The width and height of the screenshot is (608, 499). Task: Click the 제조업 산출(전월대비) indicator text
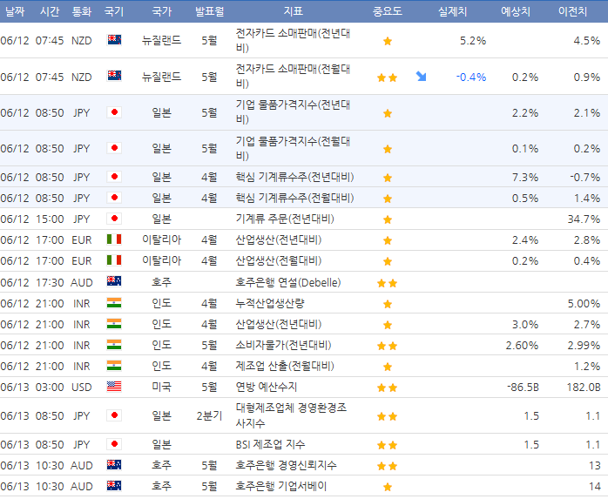(x=285, y=366)
